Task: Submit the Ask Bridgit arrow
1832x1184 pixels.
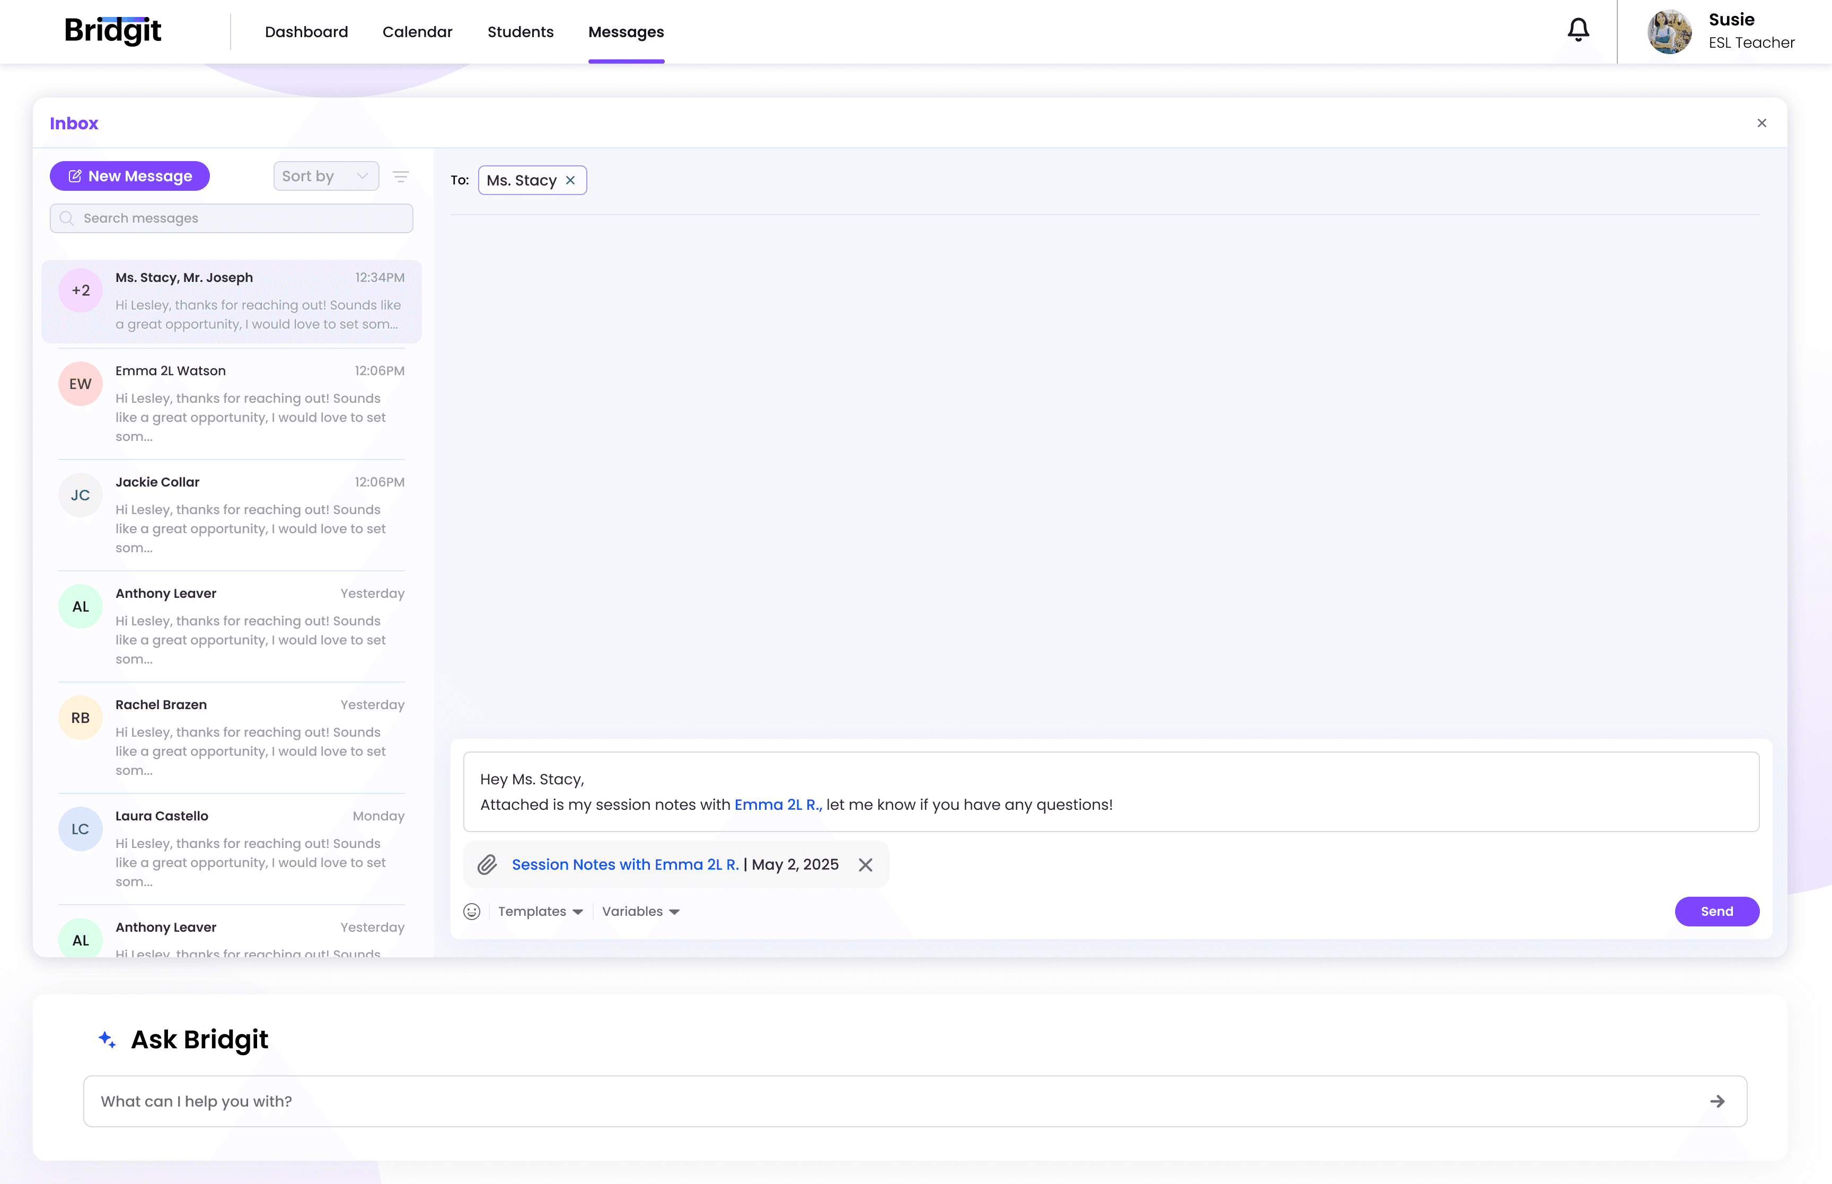Action: point(1716,1101)
